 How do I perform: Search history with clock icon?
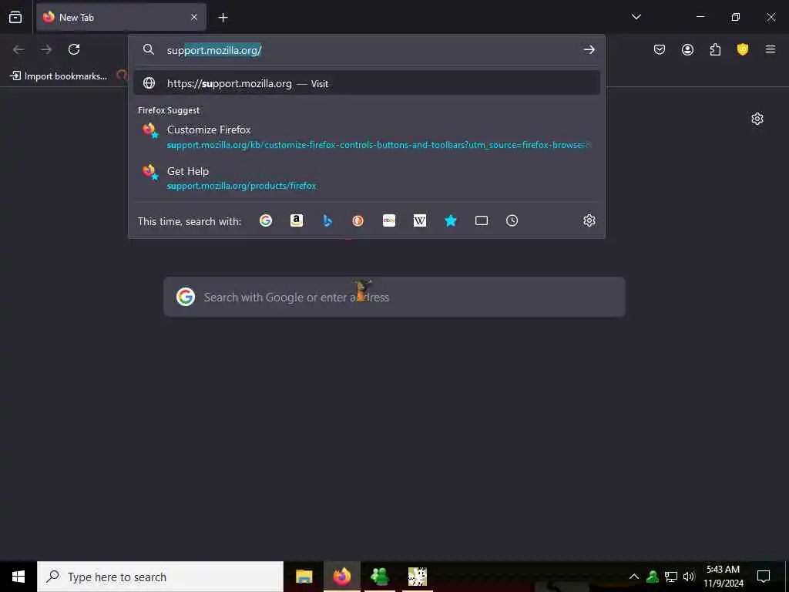click(512, 220)
